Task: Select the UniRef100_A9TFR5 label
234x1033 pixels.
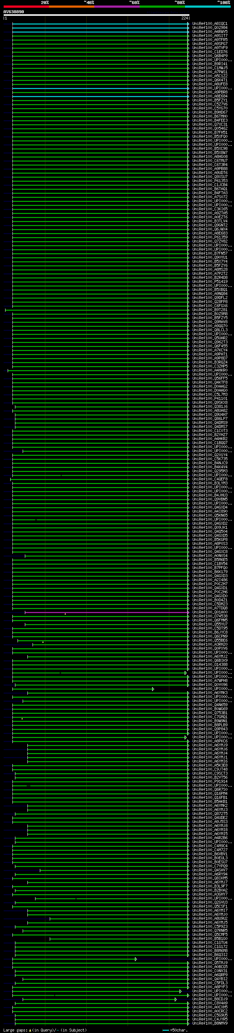Action: pos(210,40)
